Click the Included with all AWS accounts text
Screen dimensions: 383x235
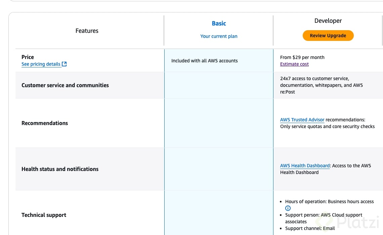pyautogui.click(x=204, y=61)
